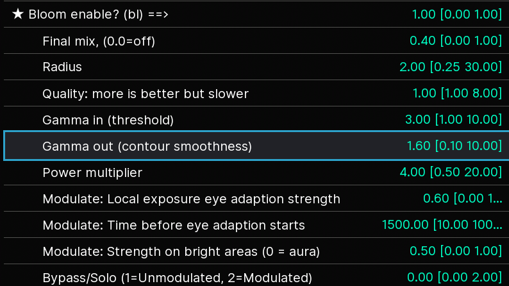Click the Gamma in value 3.00
509x286 pixels.
point(418,119)
